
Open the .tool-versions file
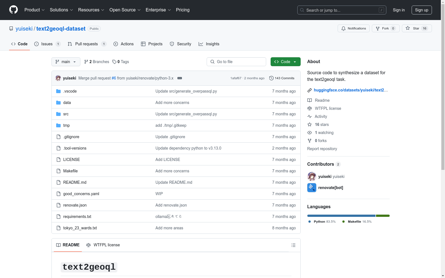tap(75, 148)
